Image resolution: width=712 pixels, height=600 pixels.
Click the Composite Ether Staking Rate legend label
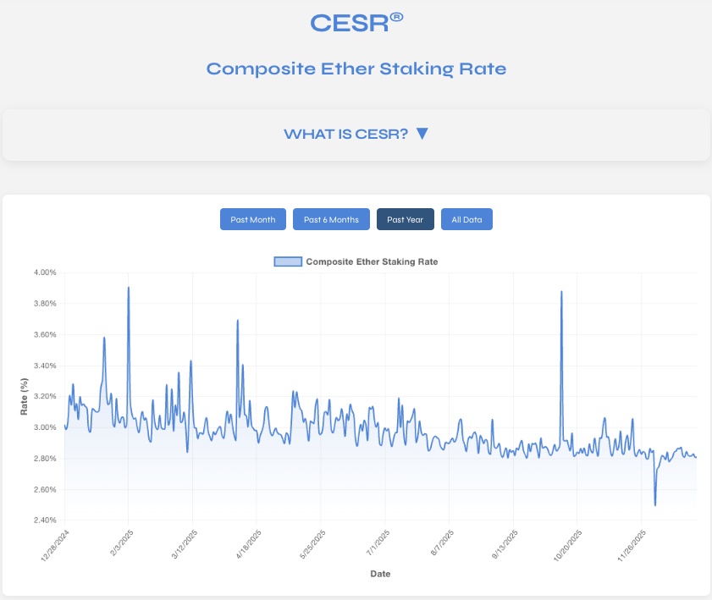pos(371,261)
